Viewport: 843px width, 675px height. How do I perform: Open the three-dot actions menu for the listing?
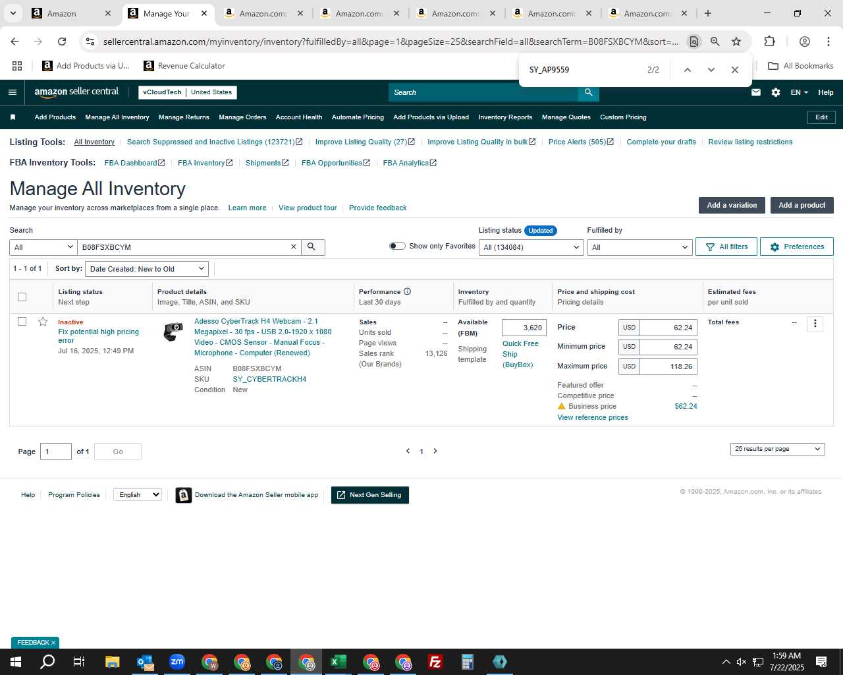pos(815,324)
